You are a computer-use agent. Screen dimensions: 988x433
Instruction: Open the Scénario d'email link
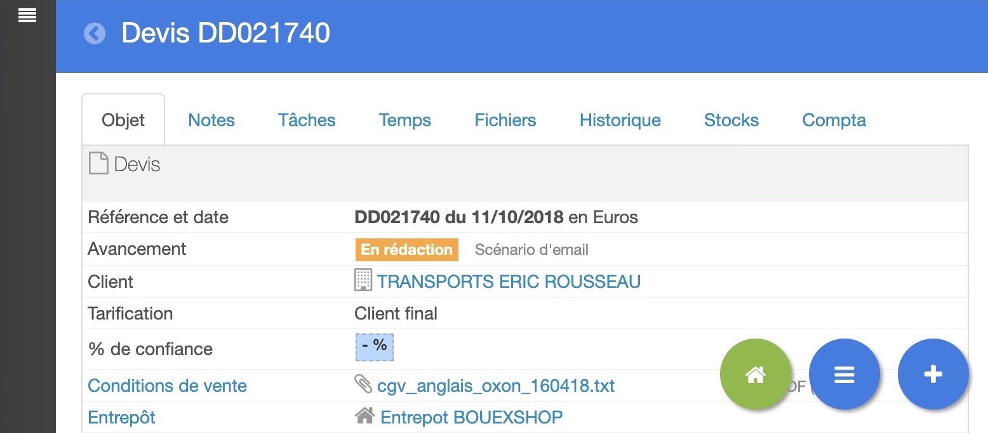(531, 250)
